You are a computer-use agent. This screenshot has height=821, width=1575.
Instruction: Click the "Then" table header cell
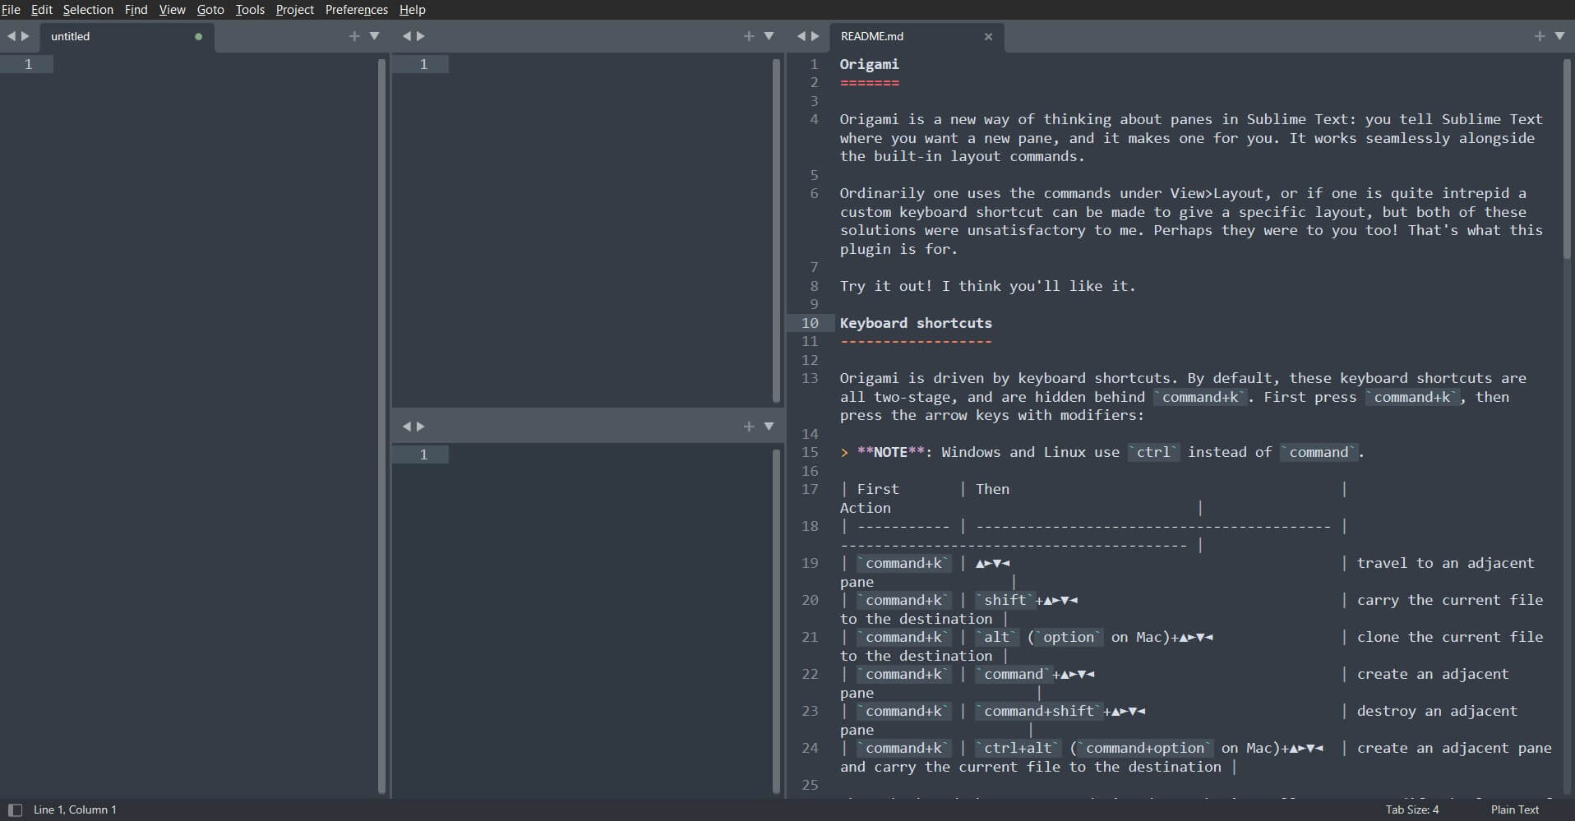click(x=992, y=489)
